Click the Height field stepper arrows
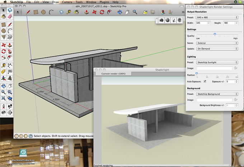The width and height of the screenshot is (244, 167). (x=236, y=23)
